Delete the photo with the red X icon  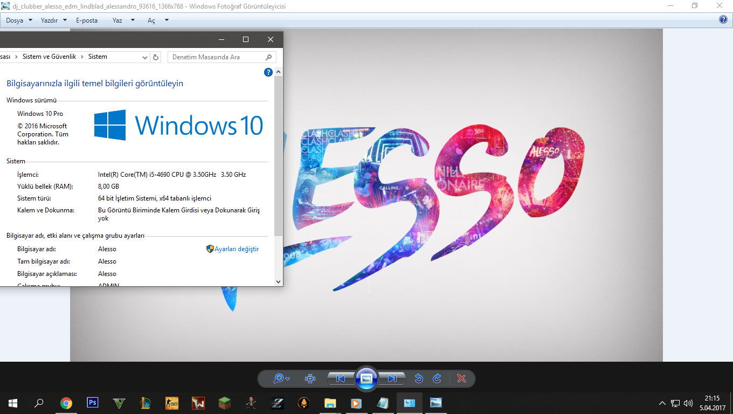461,378
